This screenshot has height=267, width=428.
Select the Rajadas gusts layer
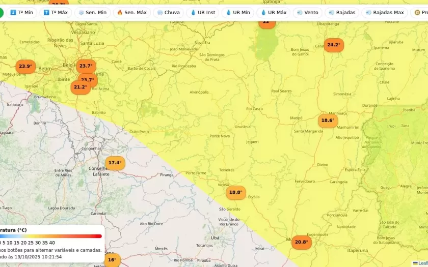[342, 12]
